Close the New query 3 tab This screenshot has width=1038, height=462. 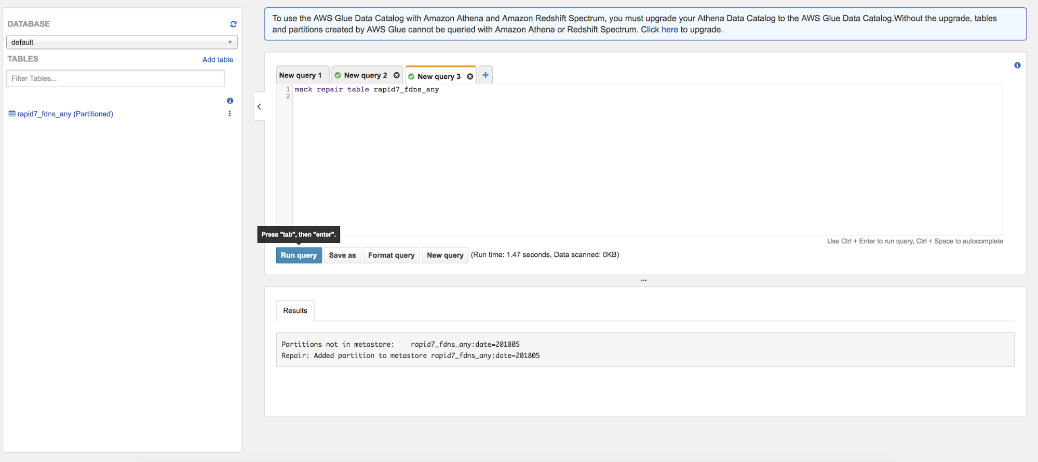(x=470, y=76)
